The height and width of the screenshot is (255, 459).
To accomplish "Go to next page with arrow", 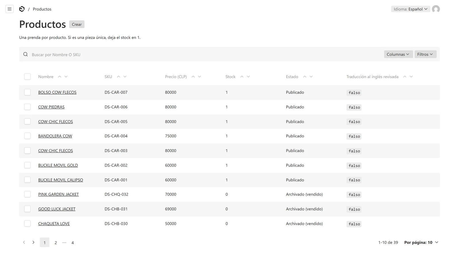I will tap(33, 242).
